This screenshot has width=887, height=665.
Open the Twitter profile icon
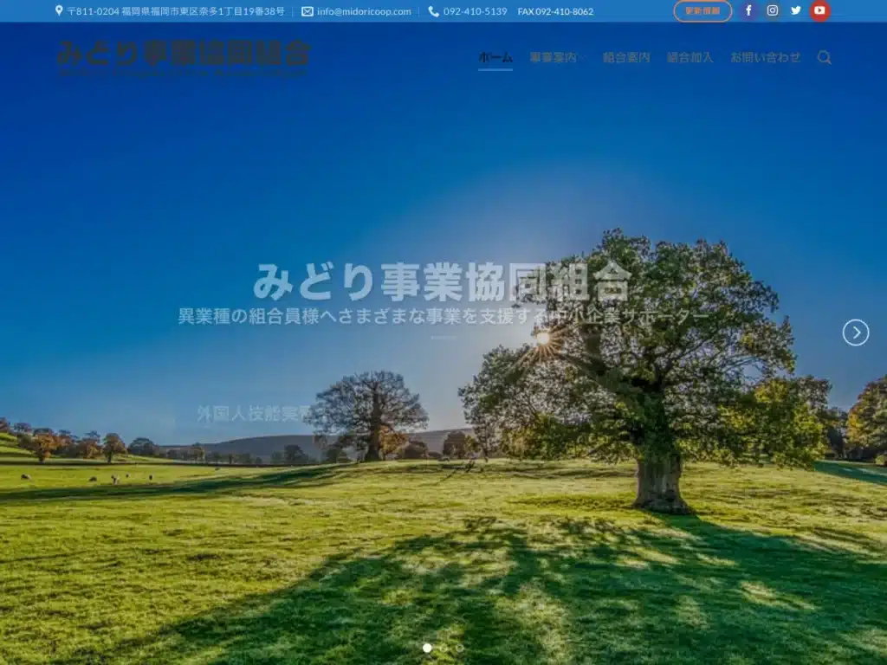(796, 10)
